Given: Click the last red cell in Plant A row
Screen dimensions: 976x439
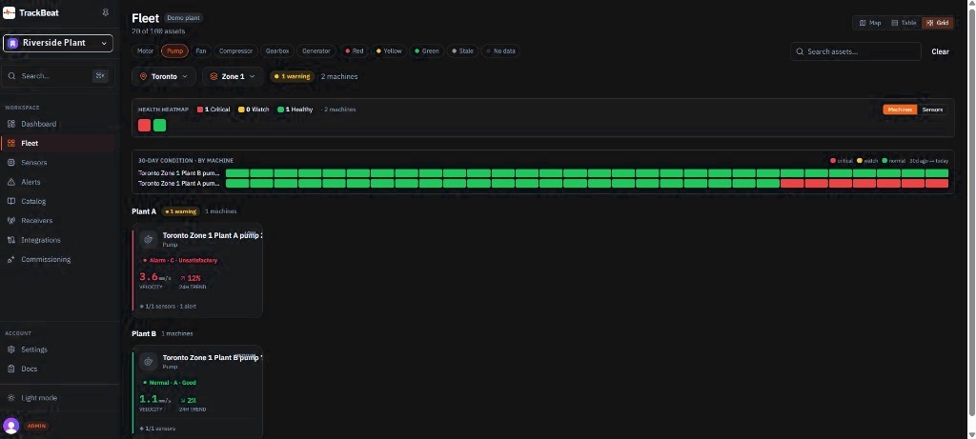Looking at the screenshot, I should (x=937, y=184).
